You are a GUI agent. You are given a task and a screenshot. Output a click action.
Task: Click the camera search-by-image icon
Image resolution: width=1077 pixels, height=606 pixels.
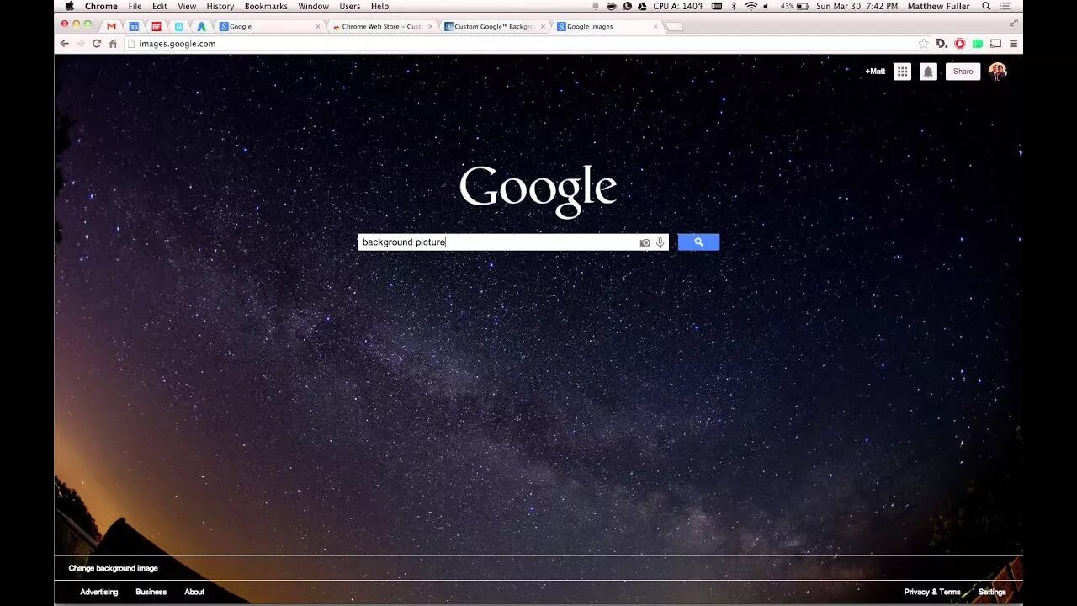[645, 242]
